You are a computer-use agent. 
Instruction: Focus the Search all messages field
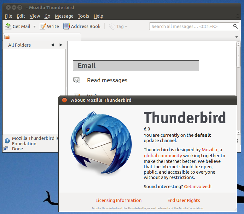(x=194, y=26)
